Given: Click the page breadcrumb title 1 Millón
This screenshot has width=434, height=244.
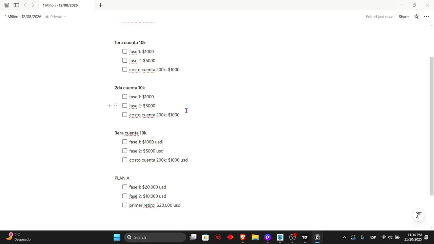Looking at the screenshot, I should coord(23,17).
